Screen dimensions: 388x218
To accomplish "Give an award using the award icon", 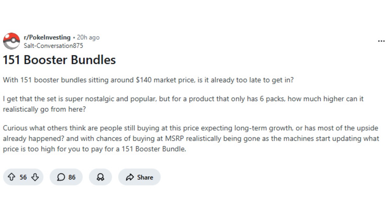I will pos(100,177).
